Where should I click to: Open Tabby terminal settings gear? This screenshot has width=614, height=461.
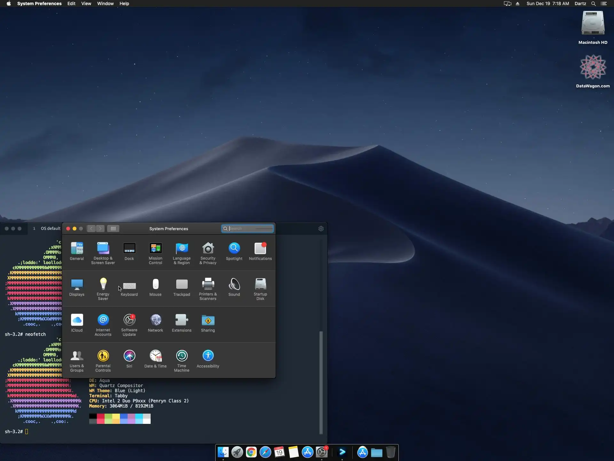[x=321, y=229]
